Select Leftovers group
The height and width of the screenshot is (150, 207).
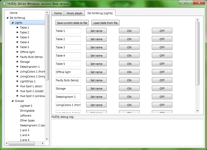point(26,116)
